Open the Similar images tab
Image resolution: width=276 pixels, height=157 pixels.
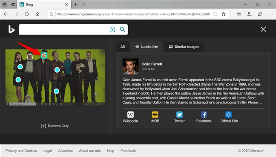[x=184, y=47]
